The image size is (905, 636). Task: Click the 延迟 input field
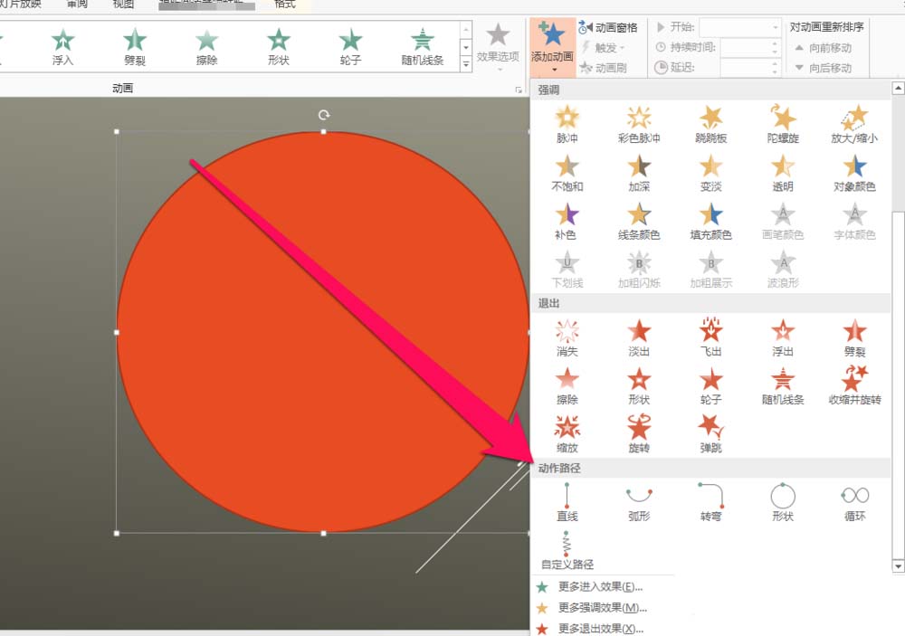[x=745, y=68]
